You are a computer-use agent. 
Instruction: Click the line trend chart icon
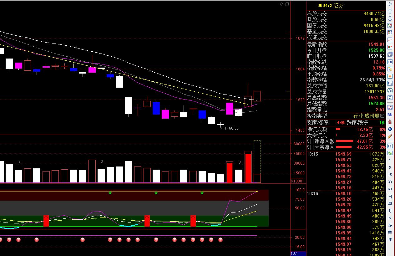coord(390,40)
